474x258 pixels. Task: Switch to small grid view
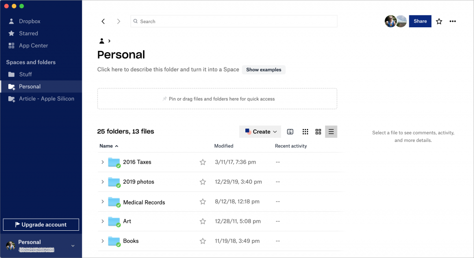[x=305, y=132]
